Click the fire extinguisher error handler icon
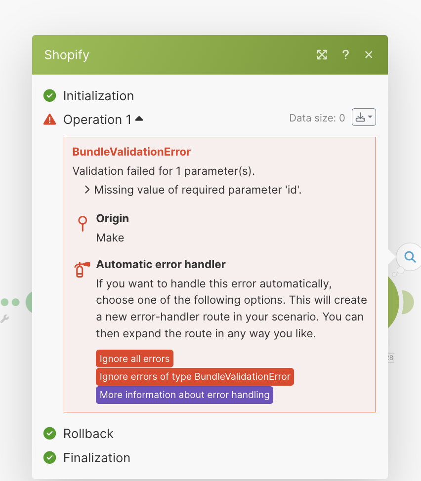The height and width of the screenshot is (481, 421). (82, 269)
